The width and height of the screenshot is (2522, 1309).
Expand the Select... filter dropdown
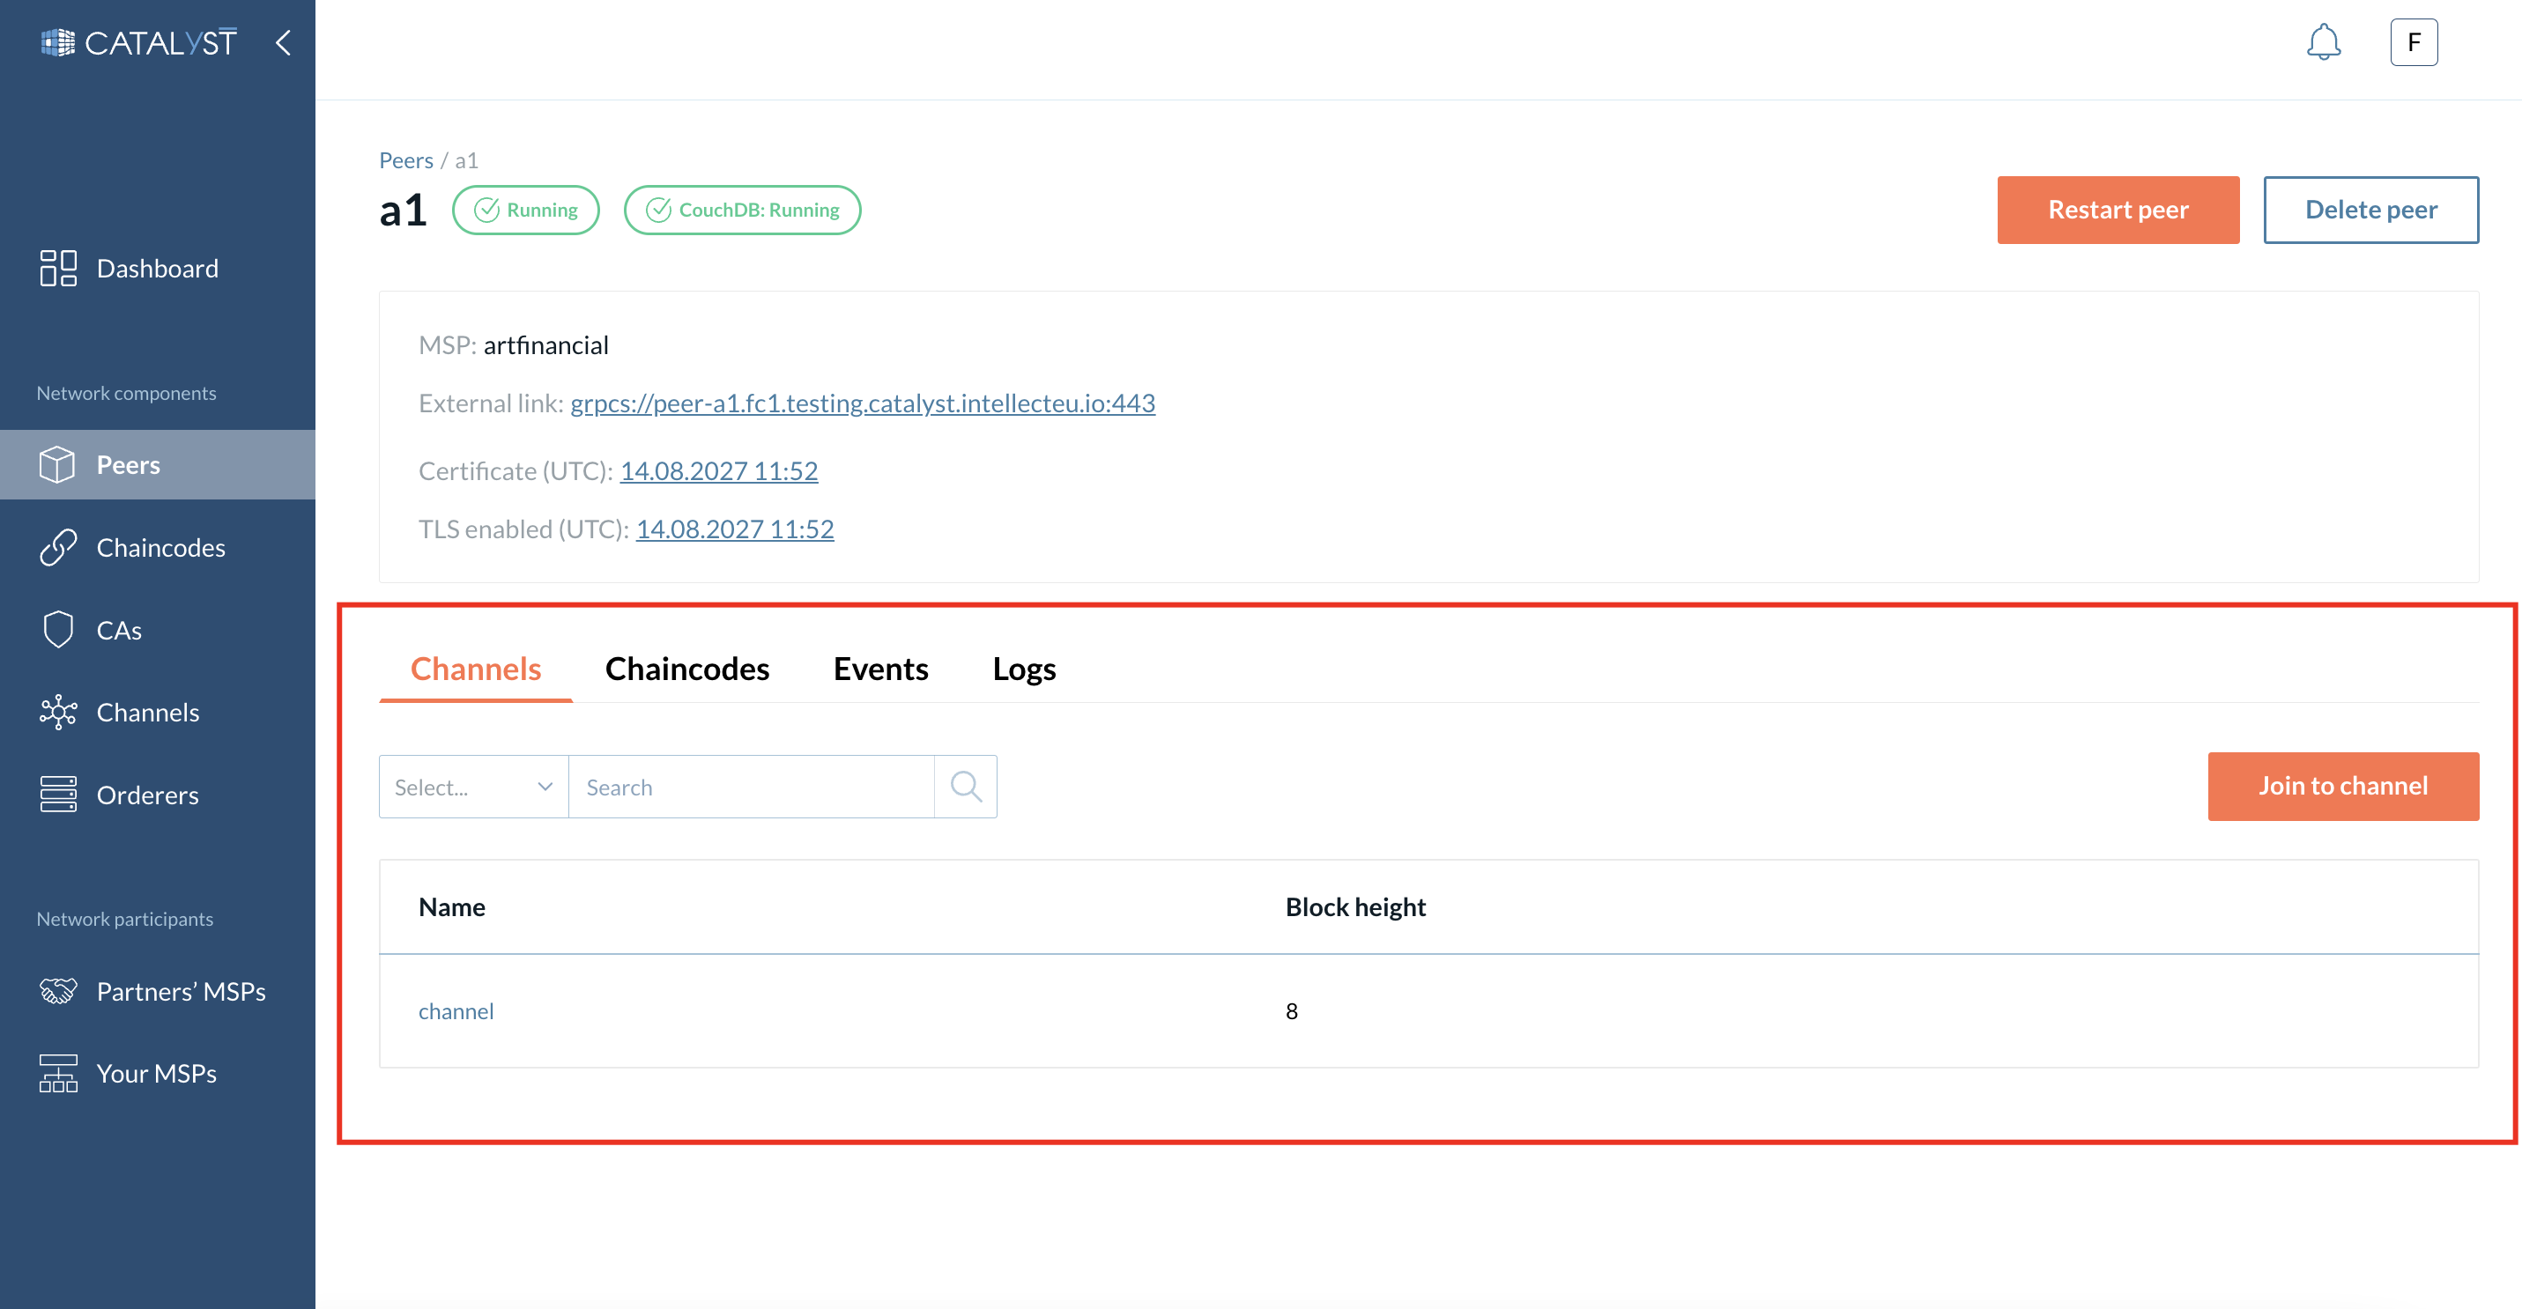(474, 787)
